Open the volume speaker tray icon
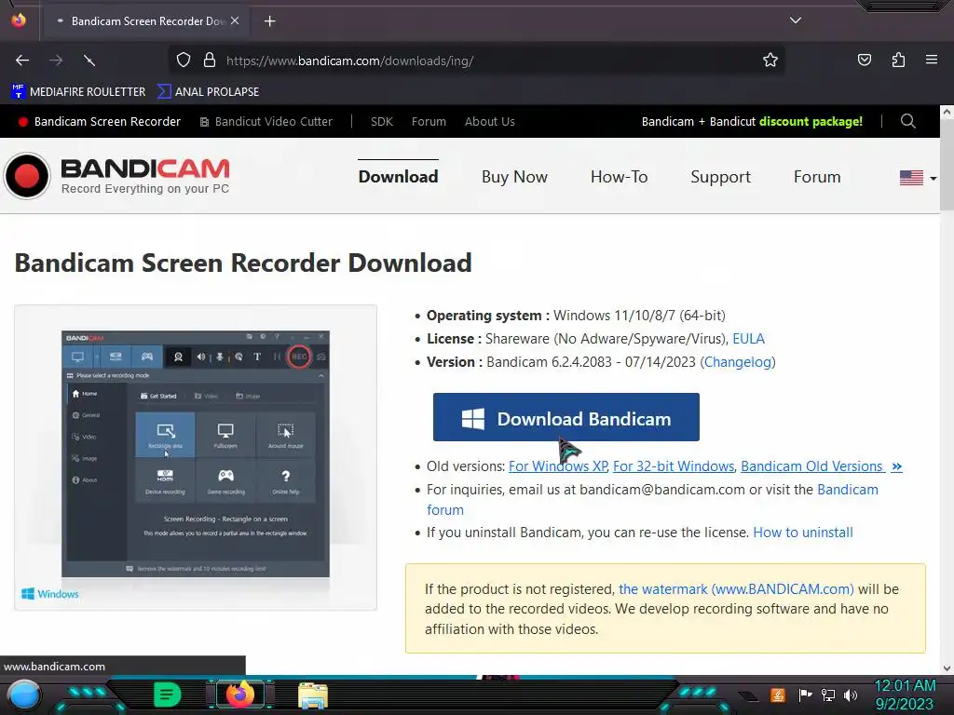Screen dimensions: 954x715 (851, 695)
